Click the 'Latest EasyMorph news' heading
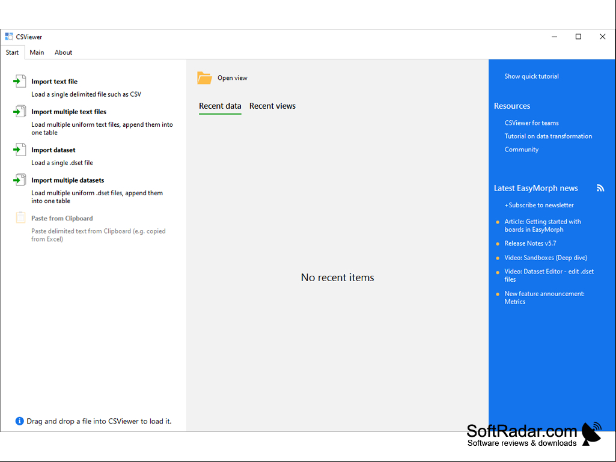 click(535, 188)
